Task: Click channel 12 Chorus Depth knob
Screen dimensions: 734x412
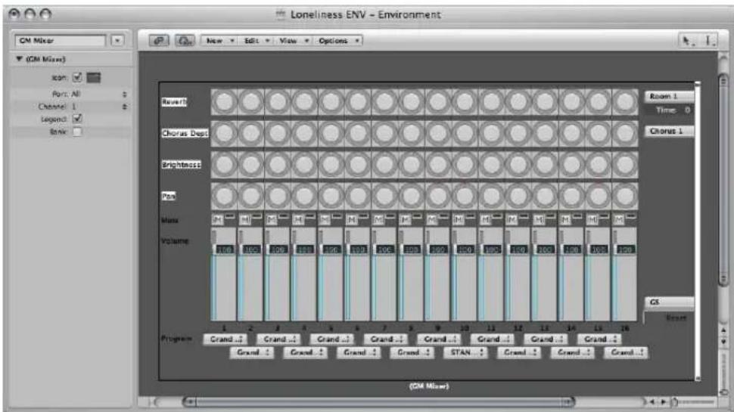Action: tap(518, 133)
